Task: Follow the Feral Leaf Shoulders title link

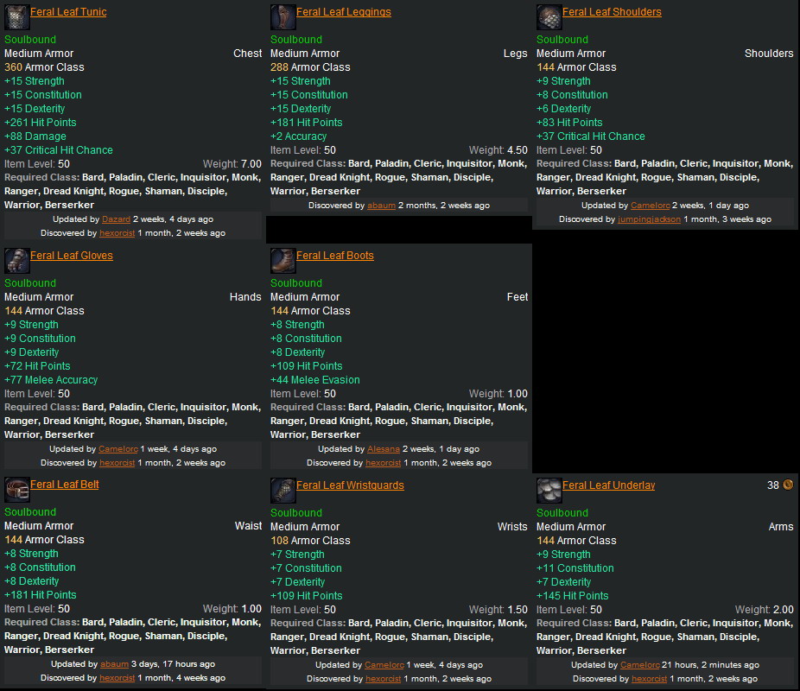Action: coord(612,12)
